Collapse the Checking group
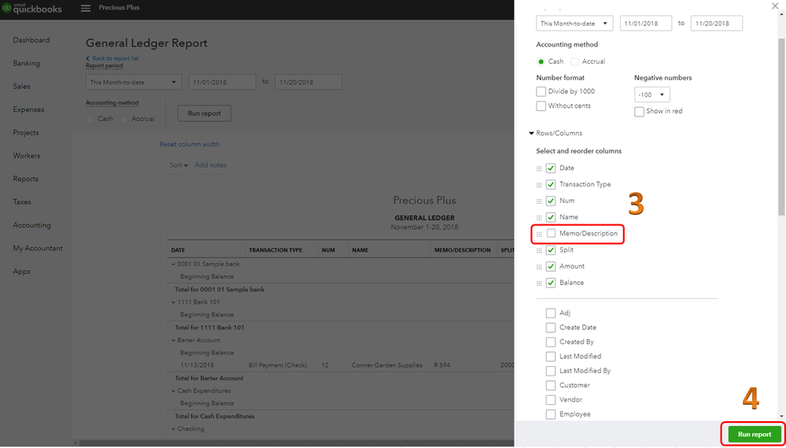 tap(173, 429)
